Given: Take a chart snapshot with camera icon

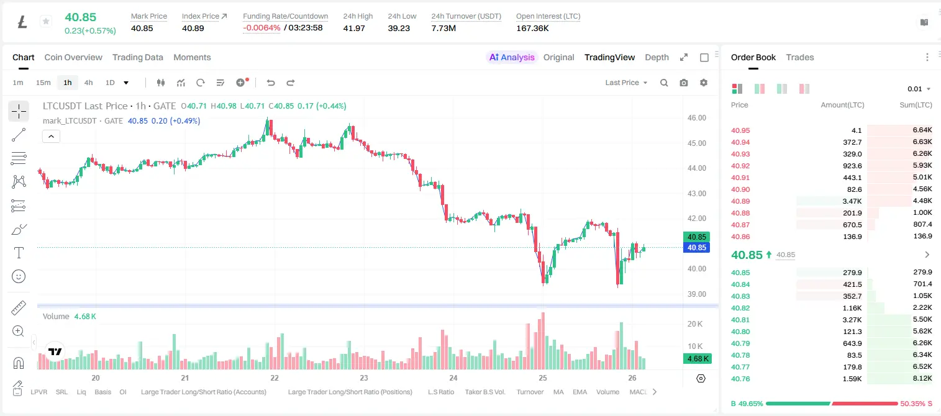Looking at the screenshot, I should pos(684,83).
